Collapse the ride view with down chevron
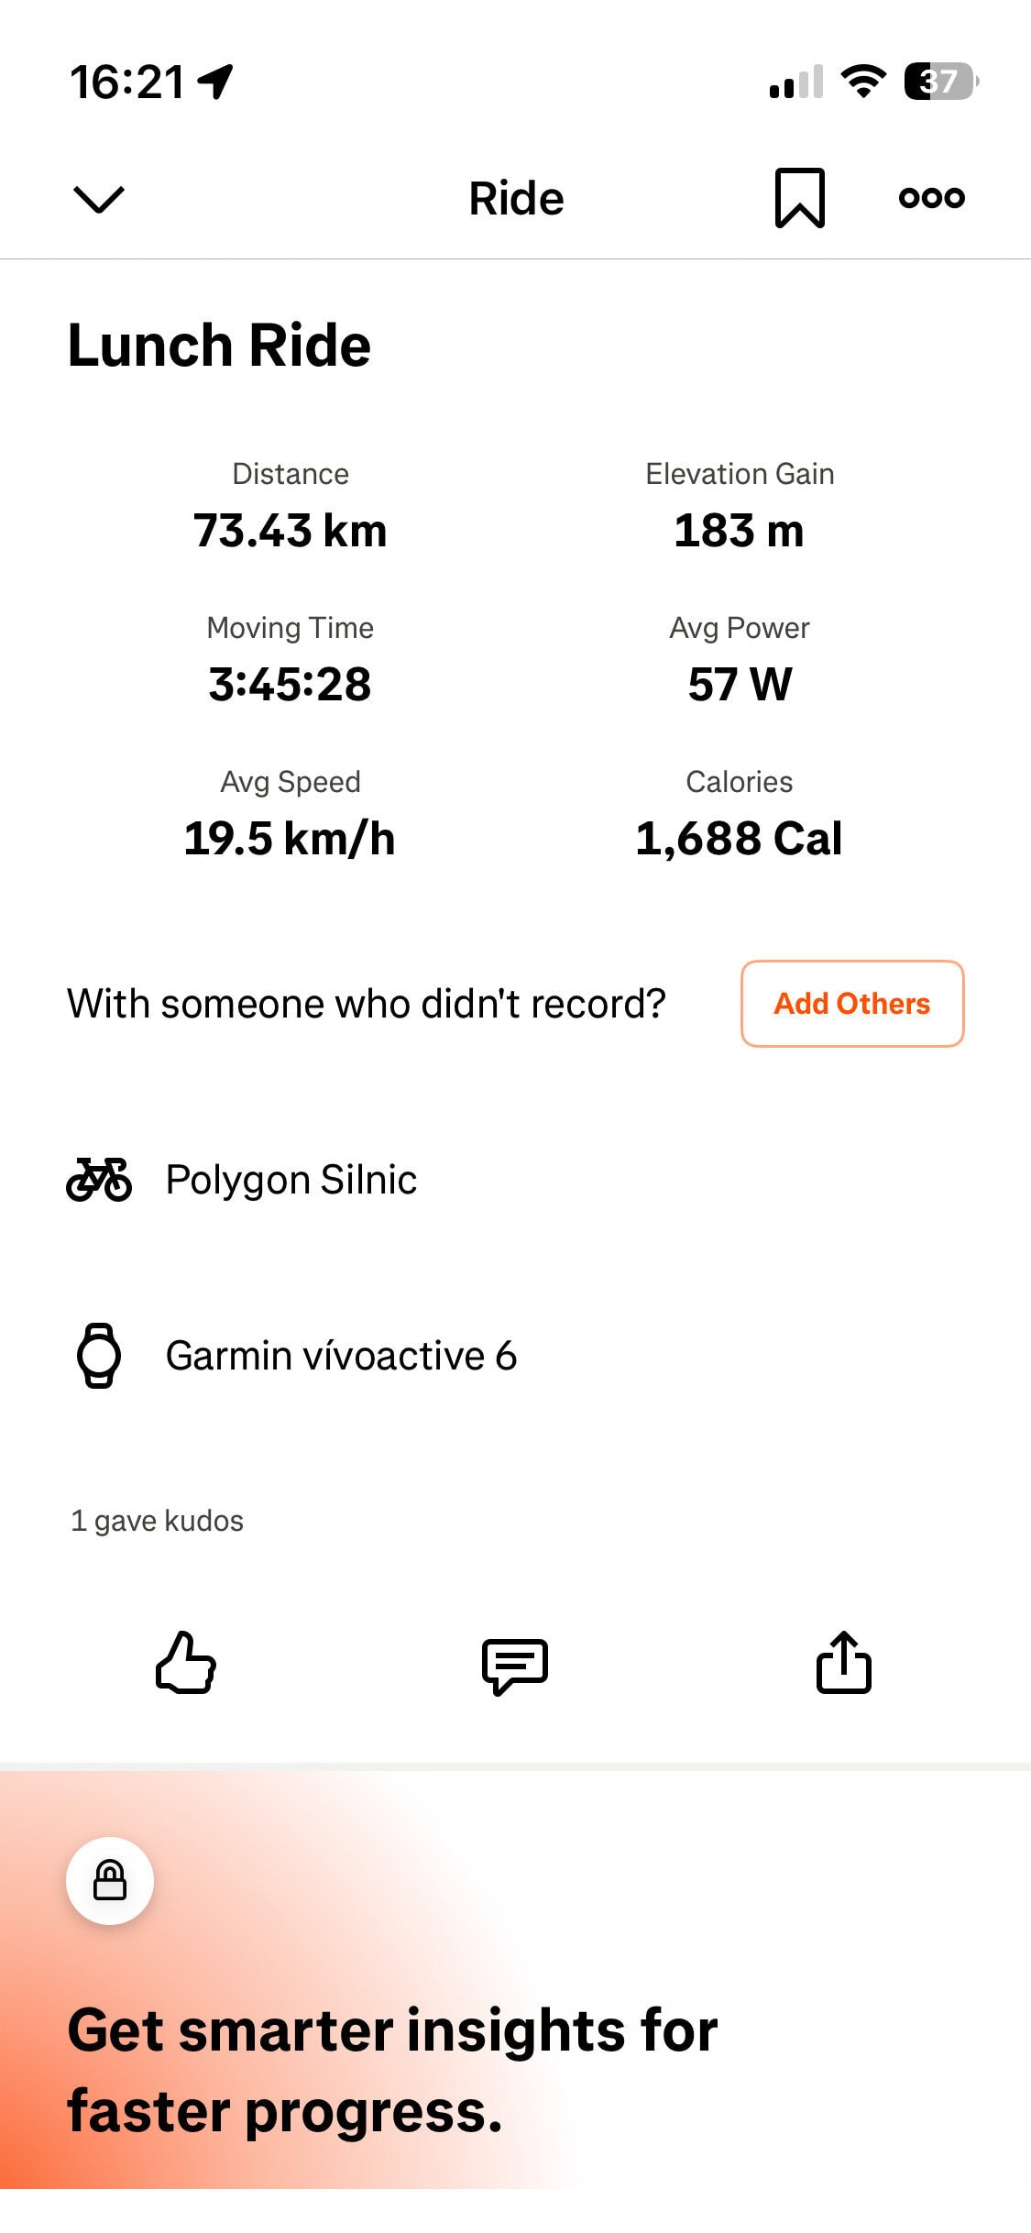 click(98, 198)
